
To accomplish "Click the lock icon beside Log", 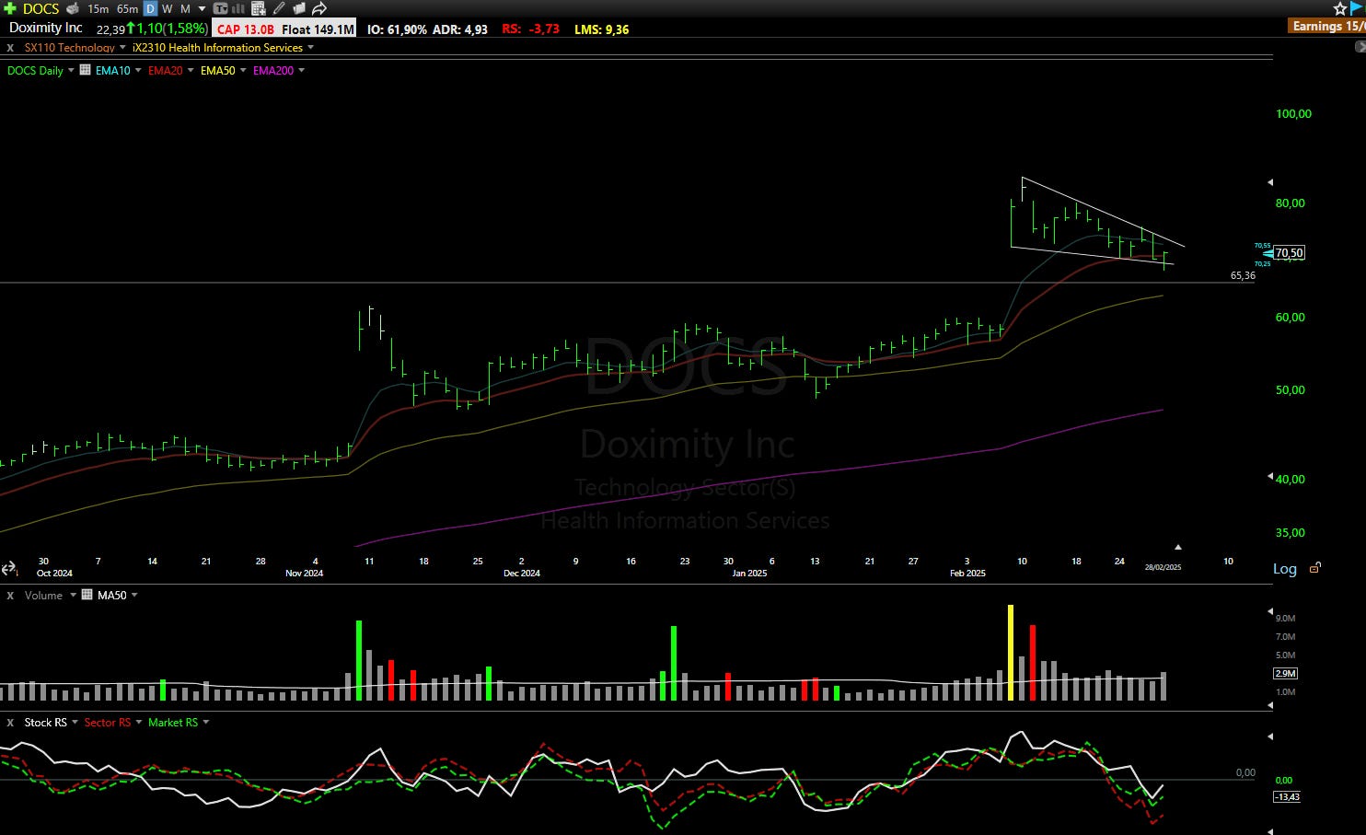I will point(1315,568).
